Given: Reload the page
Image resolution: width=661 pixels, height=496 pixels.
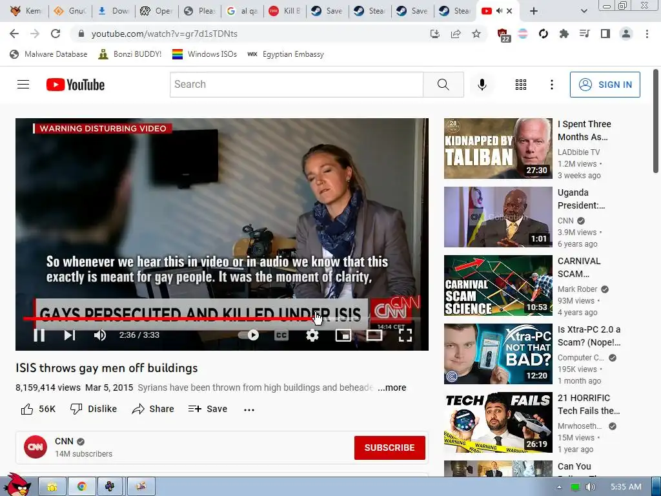Looking at the screenshot, I should (x=56, y=34).
